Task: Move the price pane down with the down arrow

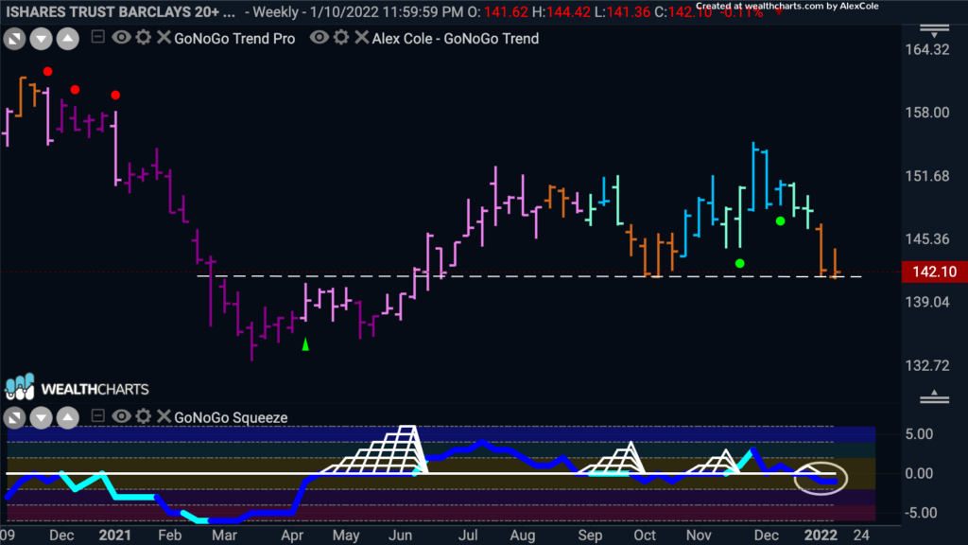Action: [x=41, y=39]
